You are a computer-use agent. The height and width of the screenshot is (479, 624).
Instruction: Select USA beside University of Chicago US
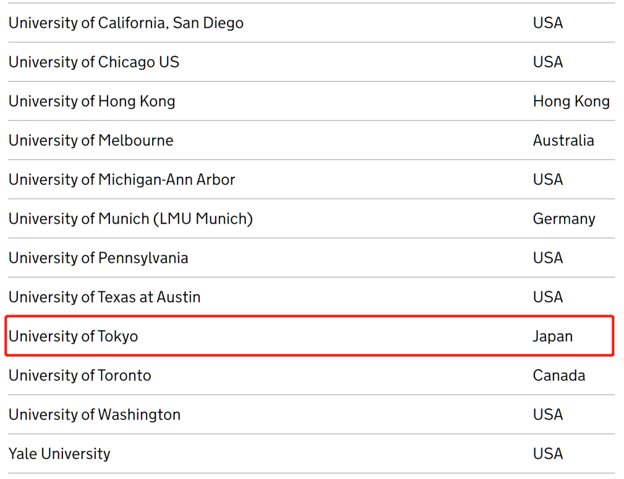(x=548, y=62)
